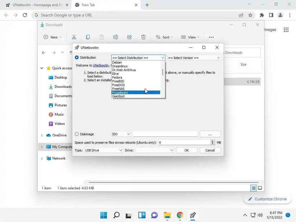Reload the Chrome page

coord(25,15)
